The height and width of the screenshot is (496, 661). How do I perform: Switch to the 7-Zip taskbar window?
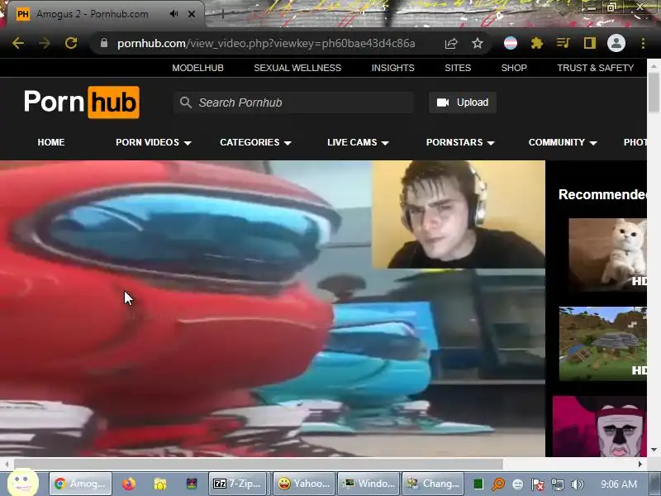point(237,484)
